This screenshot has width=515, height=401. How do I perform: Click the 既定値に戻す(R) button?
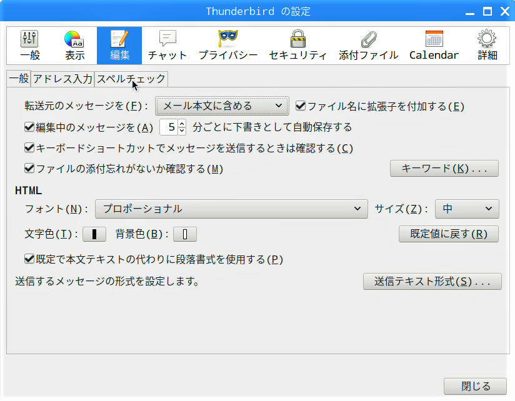pos(449,234)
